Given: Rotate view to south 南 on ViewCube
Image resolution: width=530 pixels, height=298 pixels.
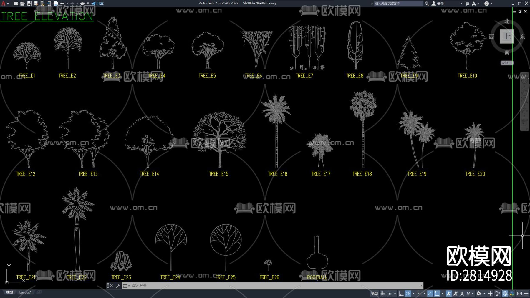Looking at the screenshot, I should 507,52.
